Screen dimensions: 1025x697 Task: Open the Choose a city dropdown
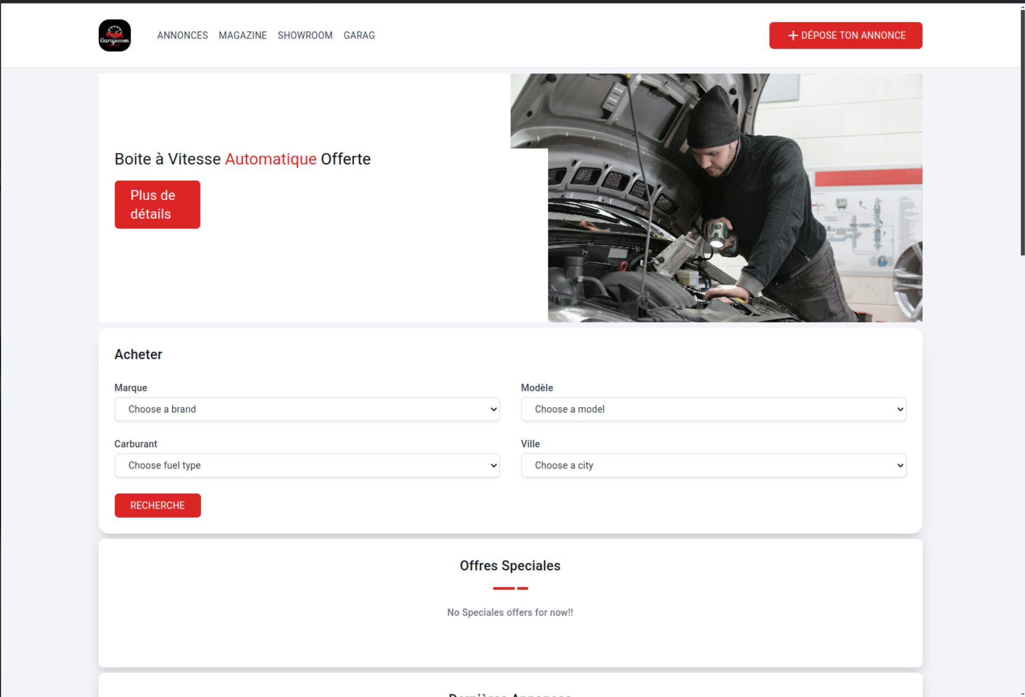(x=714, y=465)
